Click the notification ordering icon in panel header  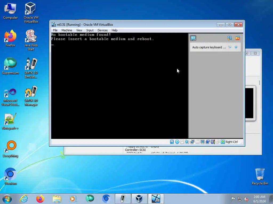(x=230, y=38)
